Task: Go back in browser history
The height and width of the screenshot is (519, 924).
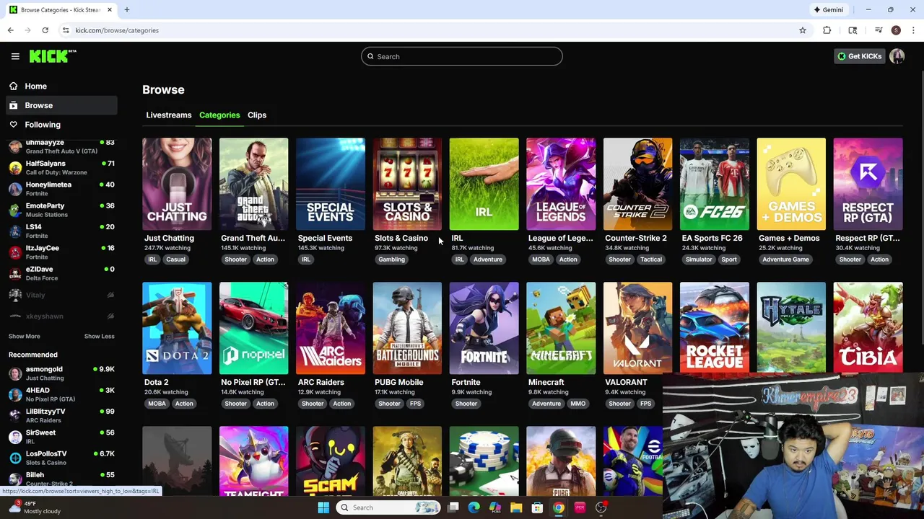Action: tap(11, 30)
